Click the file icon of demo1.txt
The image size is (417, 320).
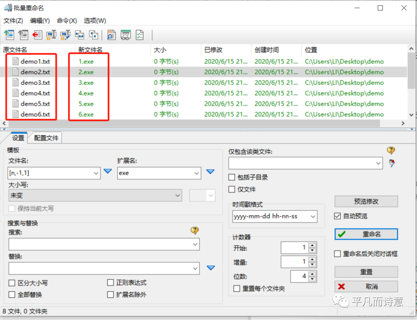click(x=16, y=61)
